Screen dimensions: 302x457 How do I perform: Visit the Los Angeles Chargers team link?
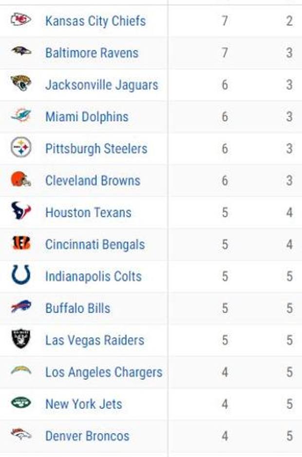[x=103, y=372]
